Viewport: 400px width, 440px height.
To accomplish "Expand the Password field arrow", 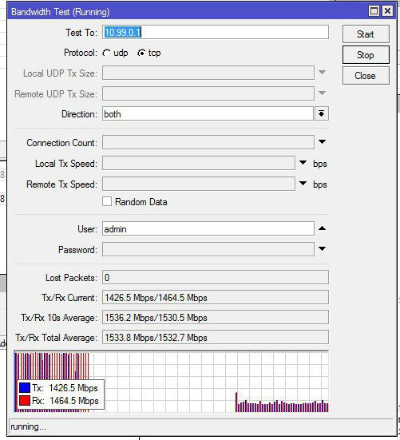I will (322, 248).
